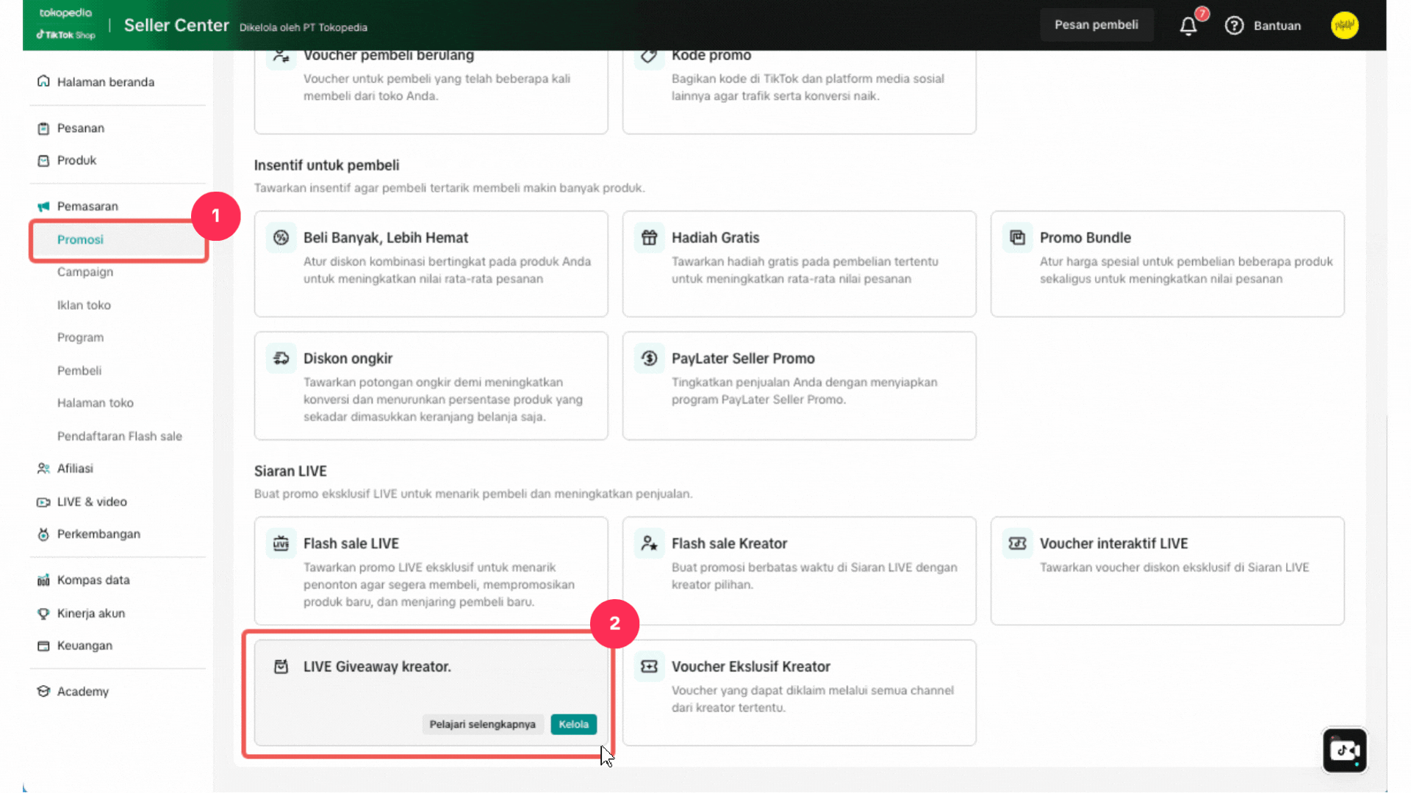
Task: Expand the Pemasaran sidebar section
Action: click(x=87, y=206)
